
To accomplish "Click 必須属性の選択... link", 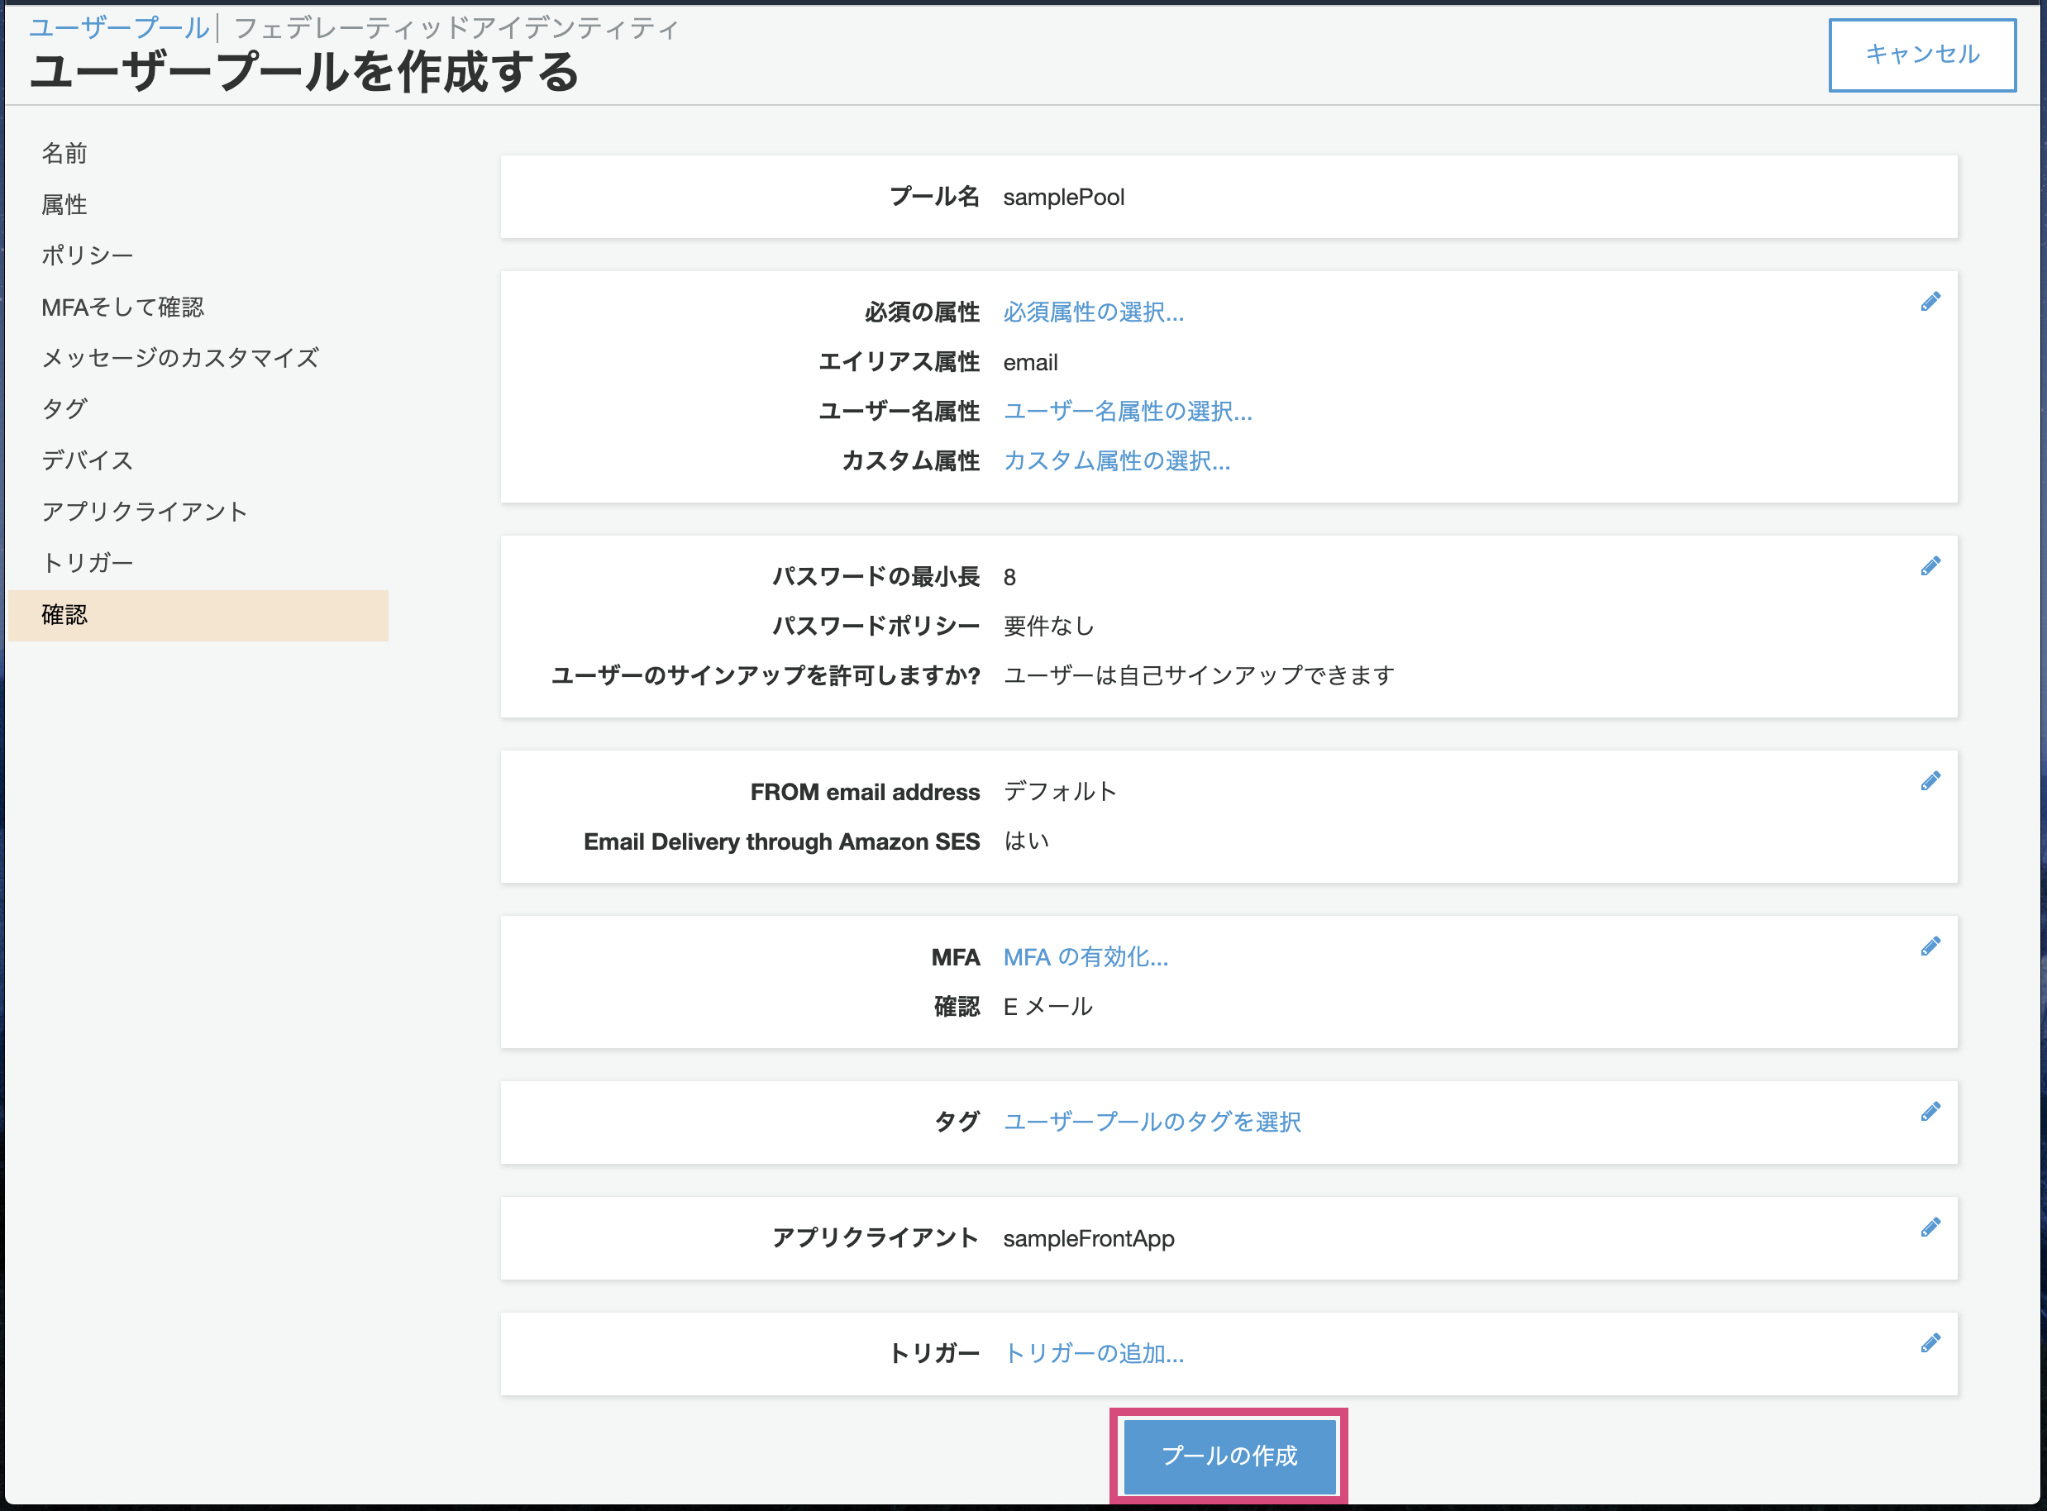I will [x=1093, y=312].
